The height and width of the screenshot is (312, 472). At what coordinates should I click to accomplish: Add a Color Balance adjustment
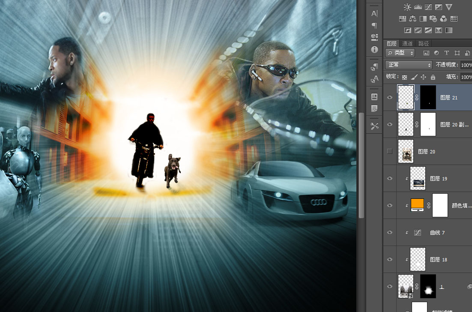(413, 19)
